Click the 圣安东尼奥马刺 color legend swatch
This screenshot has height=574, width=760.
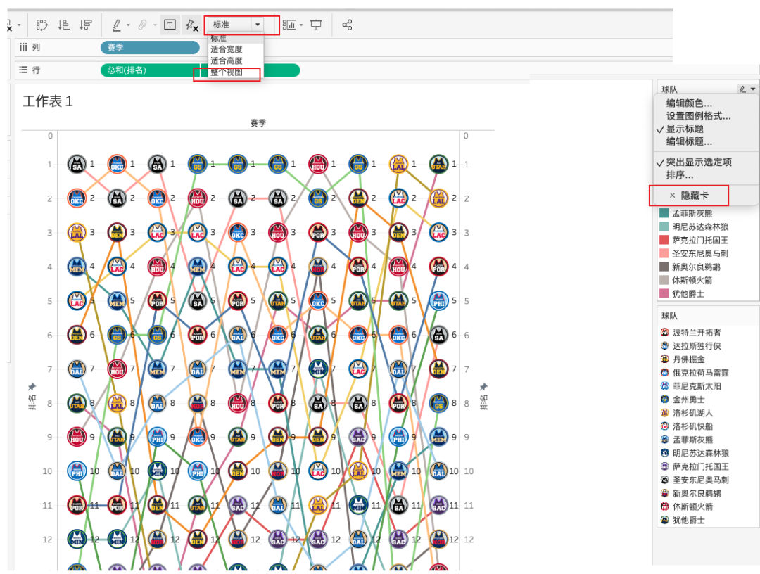pos(664,253)
